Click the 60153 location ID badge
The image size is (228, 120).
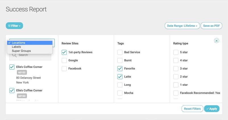22,96
